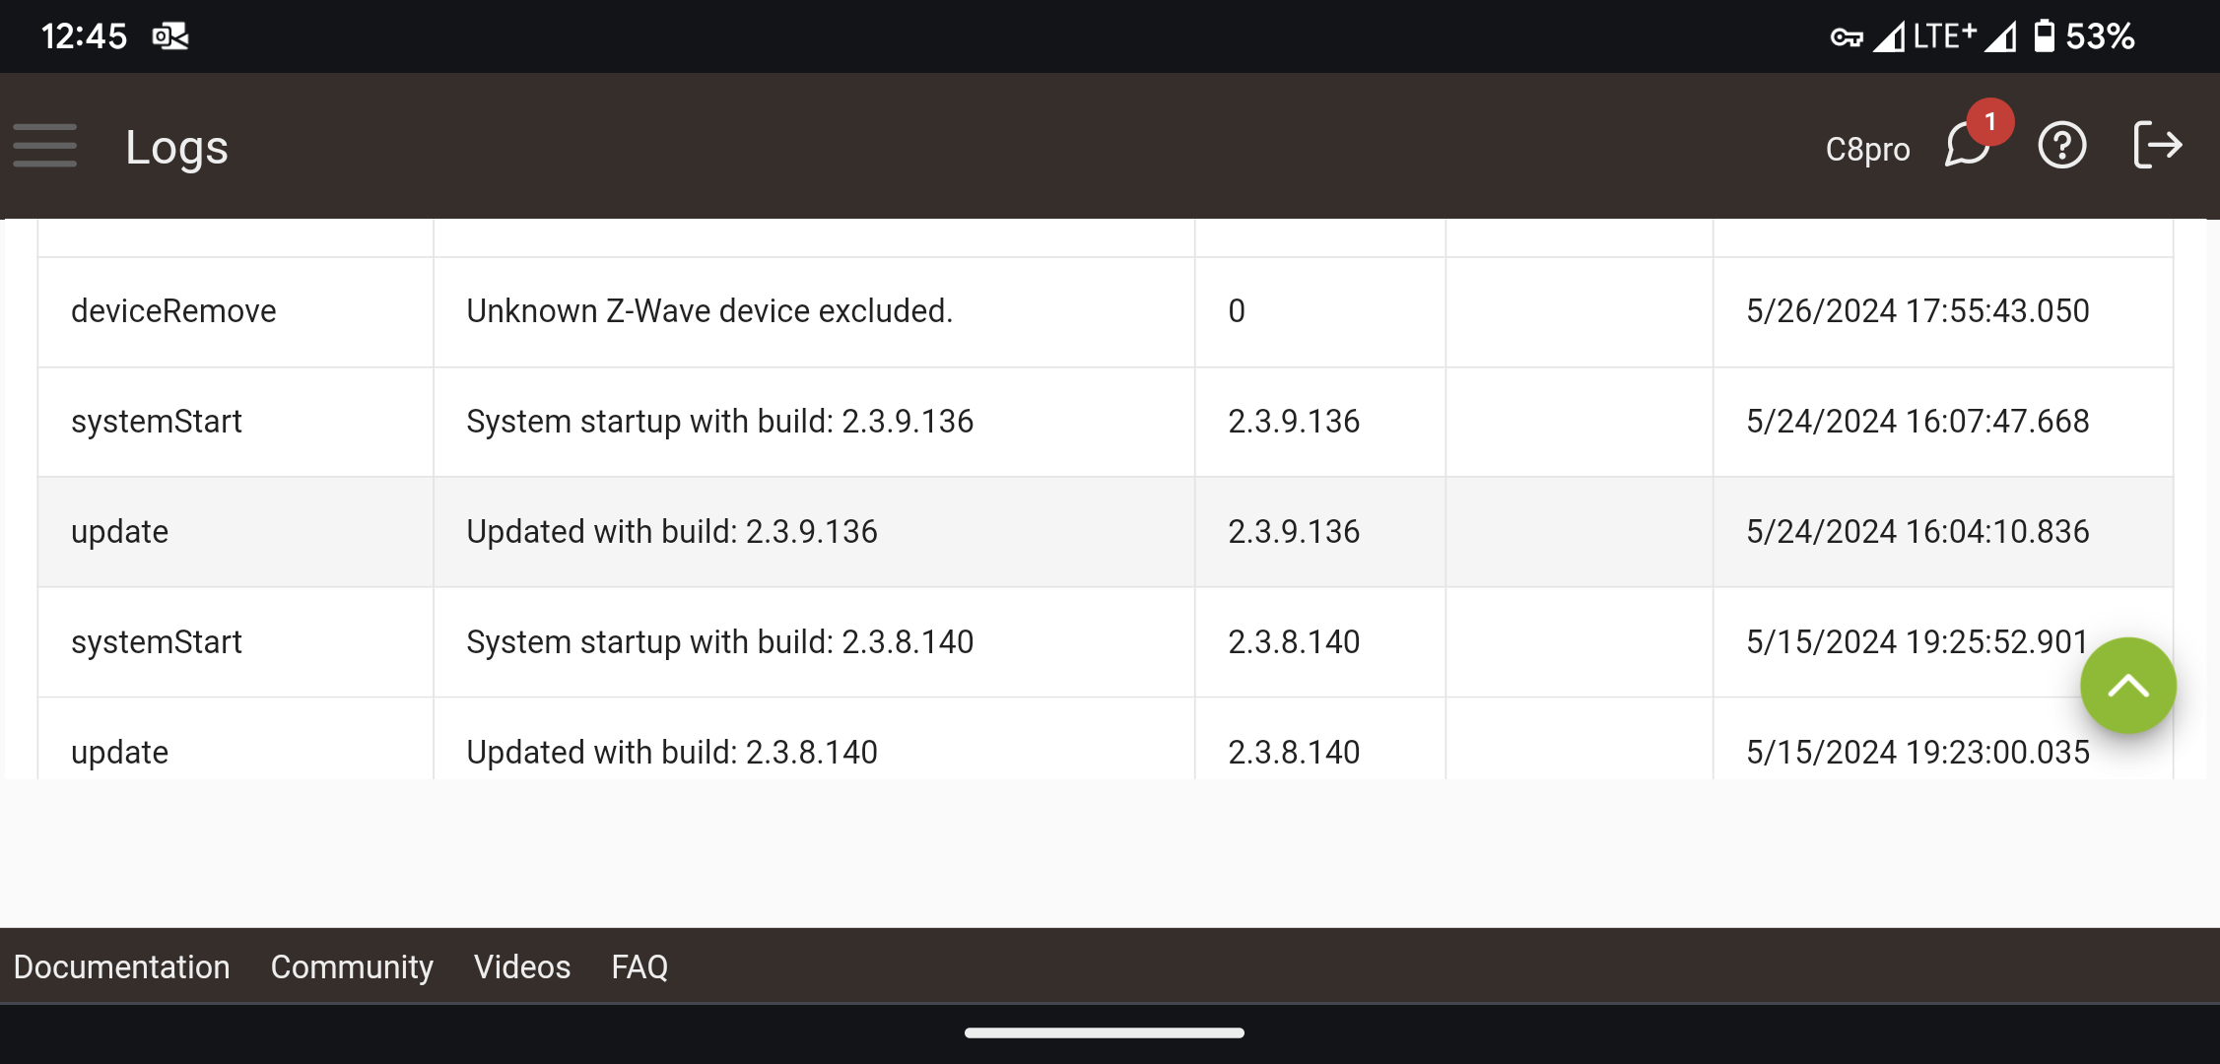Click the update entry for build 2.3.9.136
Screen dimensions: 2220x1064
pos(118,532)
